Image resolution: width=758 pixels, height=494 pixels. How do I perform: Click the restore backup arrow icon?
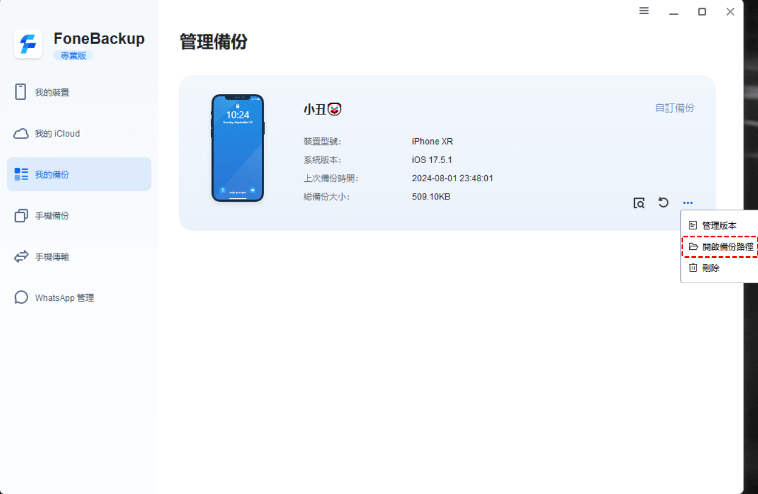coord(663,202)
